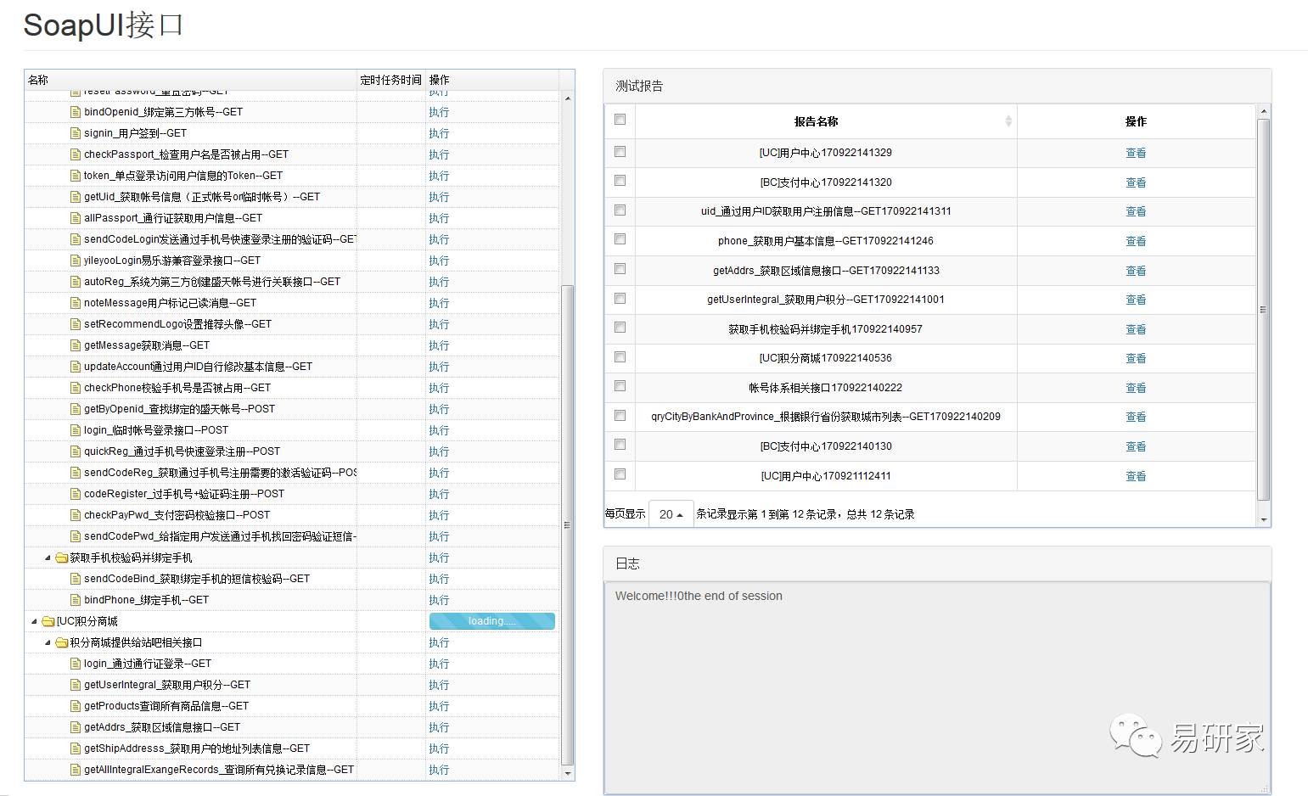View the [BC]支付中心170922140130 report

[x=1136, y=446]
